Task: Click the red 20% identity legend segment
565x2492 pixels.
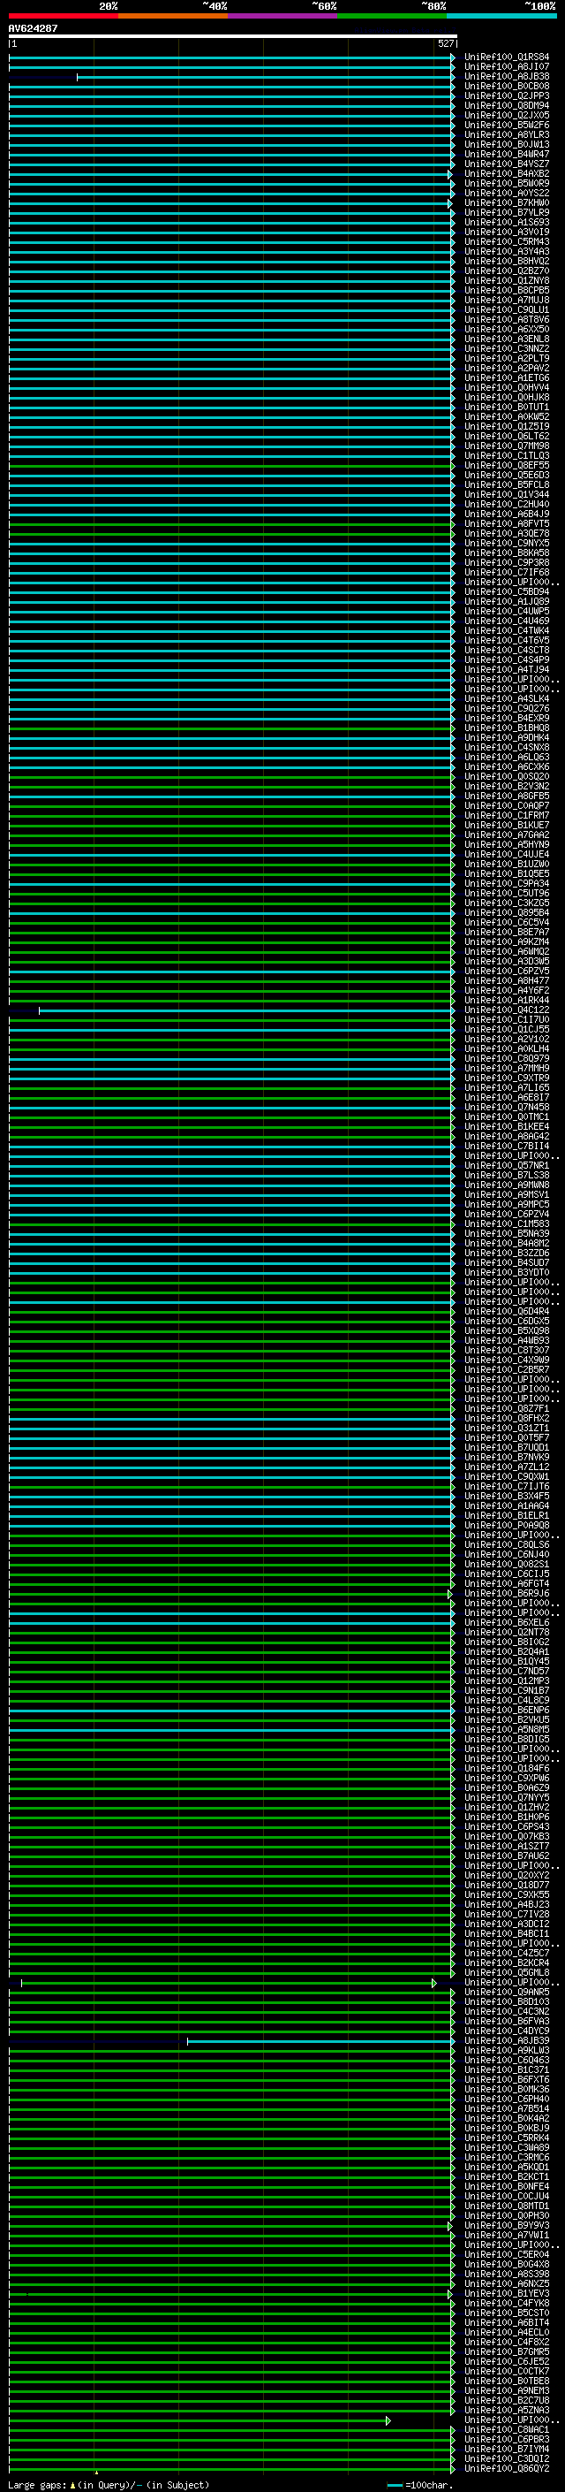Action: point(63,16)
